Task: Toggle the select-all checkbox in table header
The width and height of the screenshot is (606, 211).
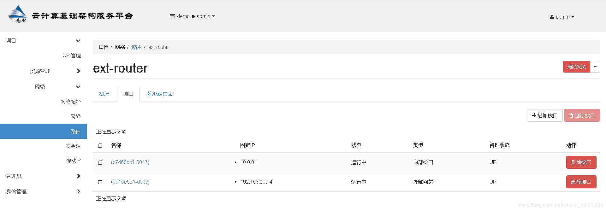Action: tap(100, 145)
